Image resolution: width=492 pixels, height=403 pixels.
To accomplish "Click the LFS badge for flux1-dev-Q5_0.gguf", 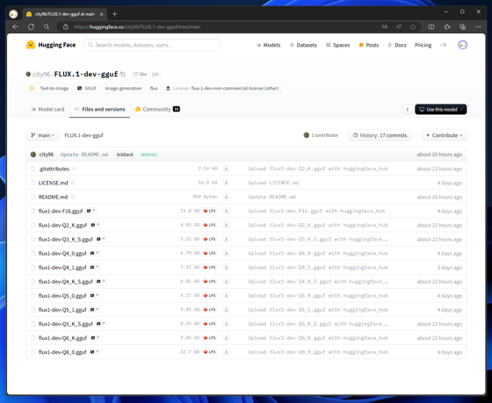I will point(210,296).
